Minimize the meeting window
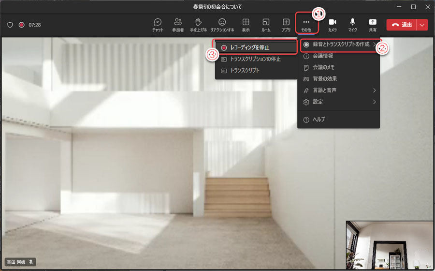This screenshot has width=435, height=271. pyautogui.click(x=399, y=7)
